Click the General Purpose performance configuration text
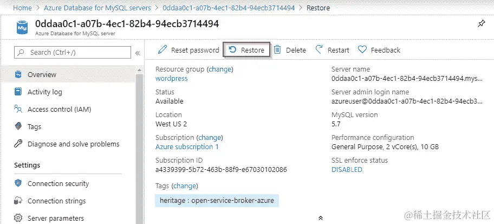The height and width of the screenshot is (224, 494). (385, 146)
